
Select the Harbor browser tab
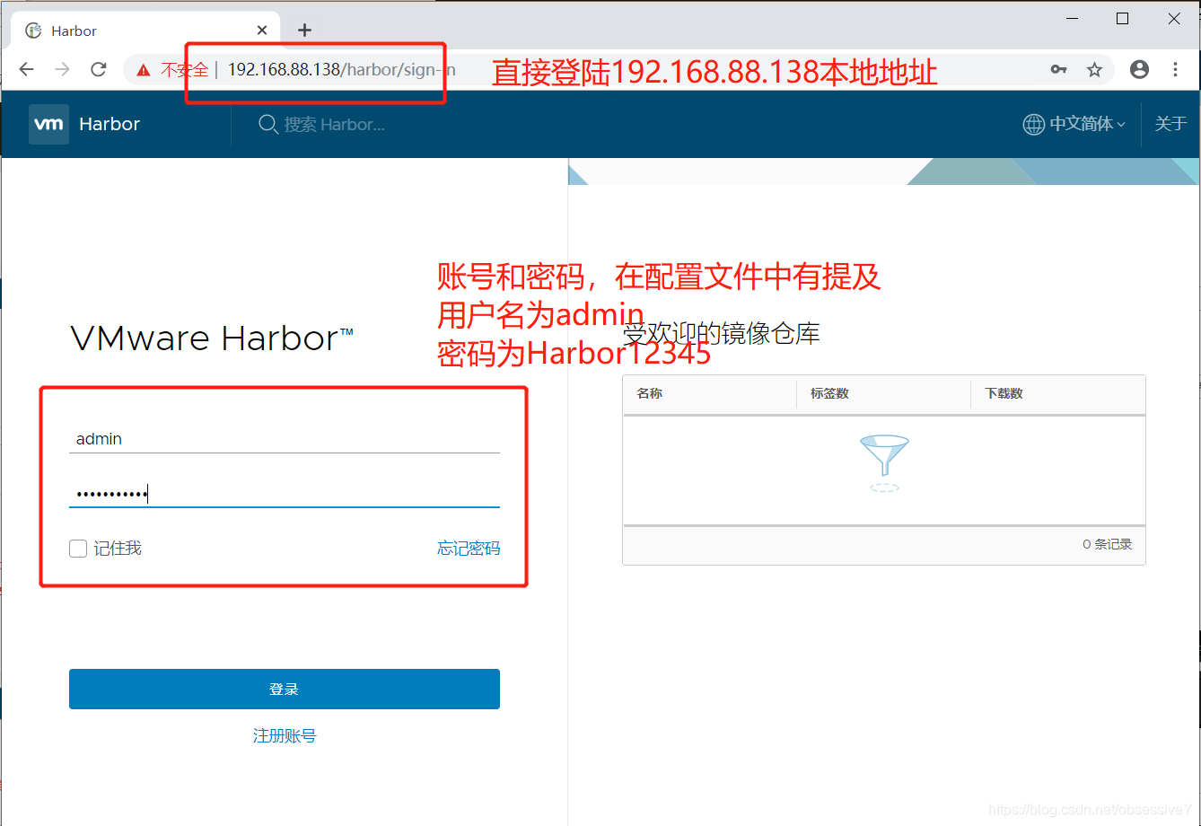pyautogui.click(x=145, y=30)
